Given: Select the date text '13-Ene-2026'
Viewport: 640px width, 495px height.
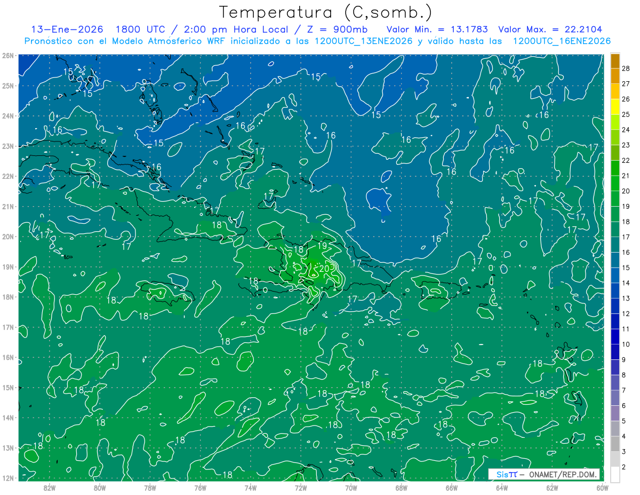Looking at the screenshot, I should coord(67,29).
